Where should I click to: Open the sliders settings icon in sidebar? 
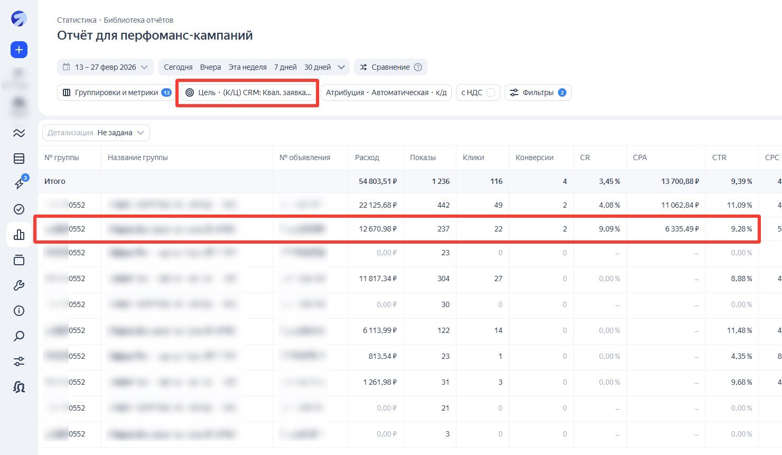[x=19, y=362]
